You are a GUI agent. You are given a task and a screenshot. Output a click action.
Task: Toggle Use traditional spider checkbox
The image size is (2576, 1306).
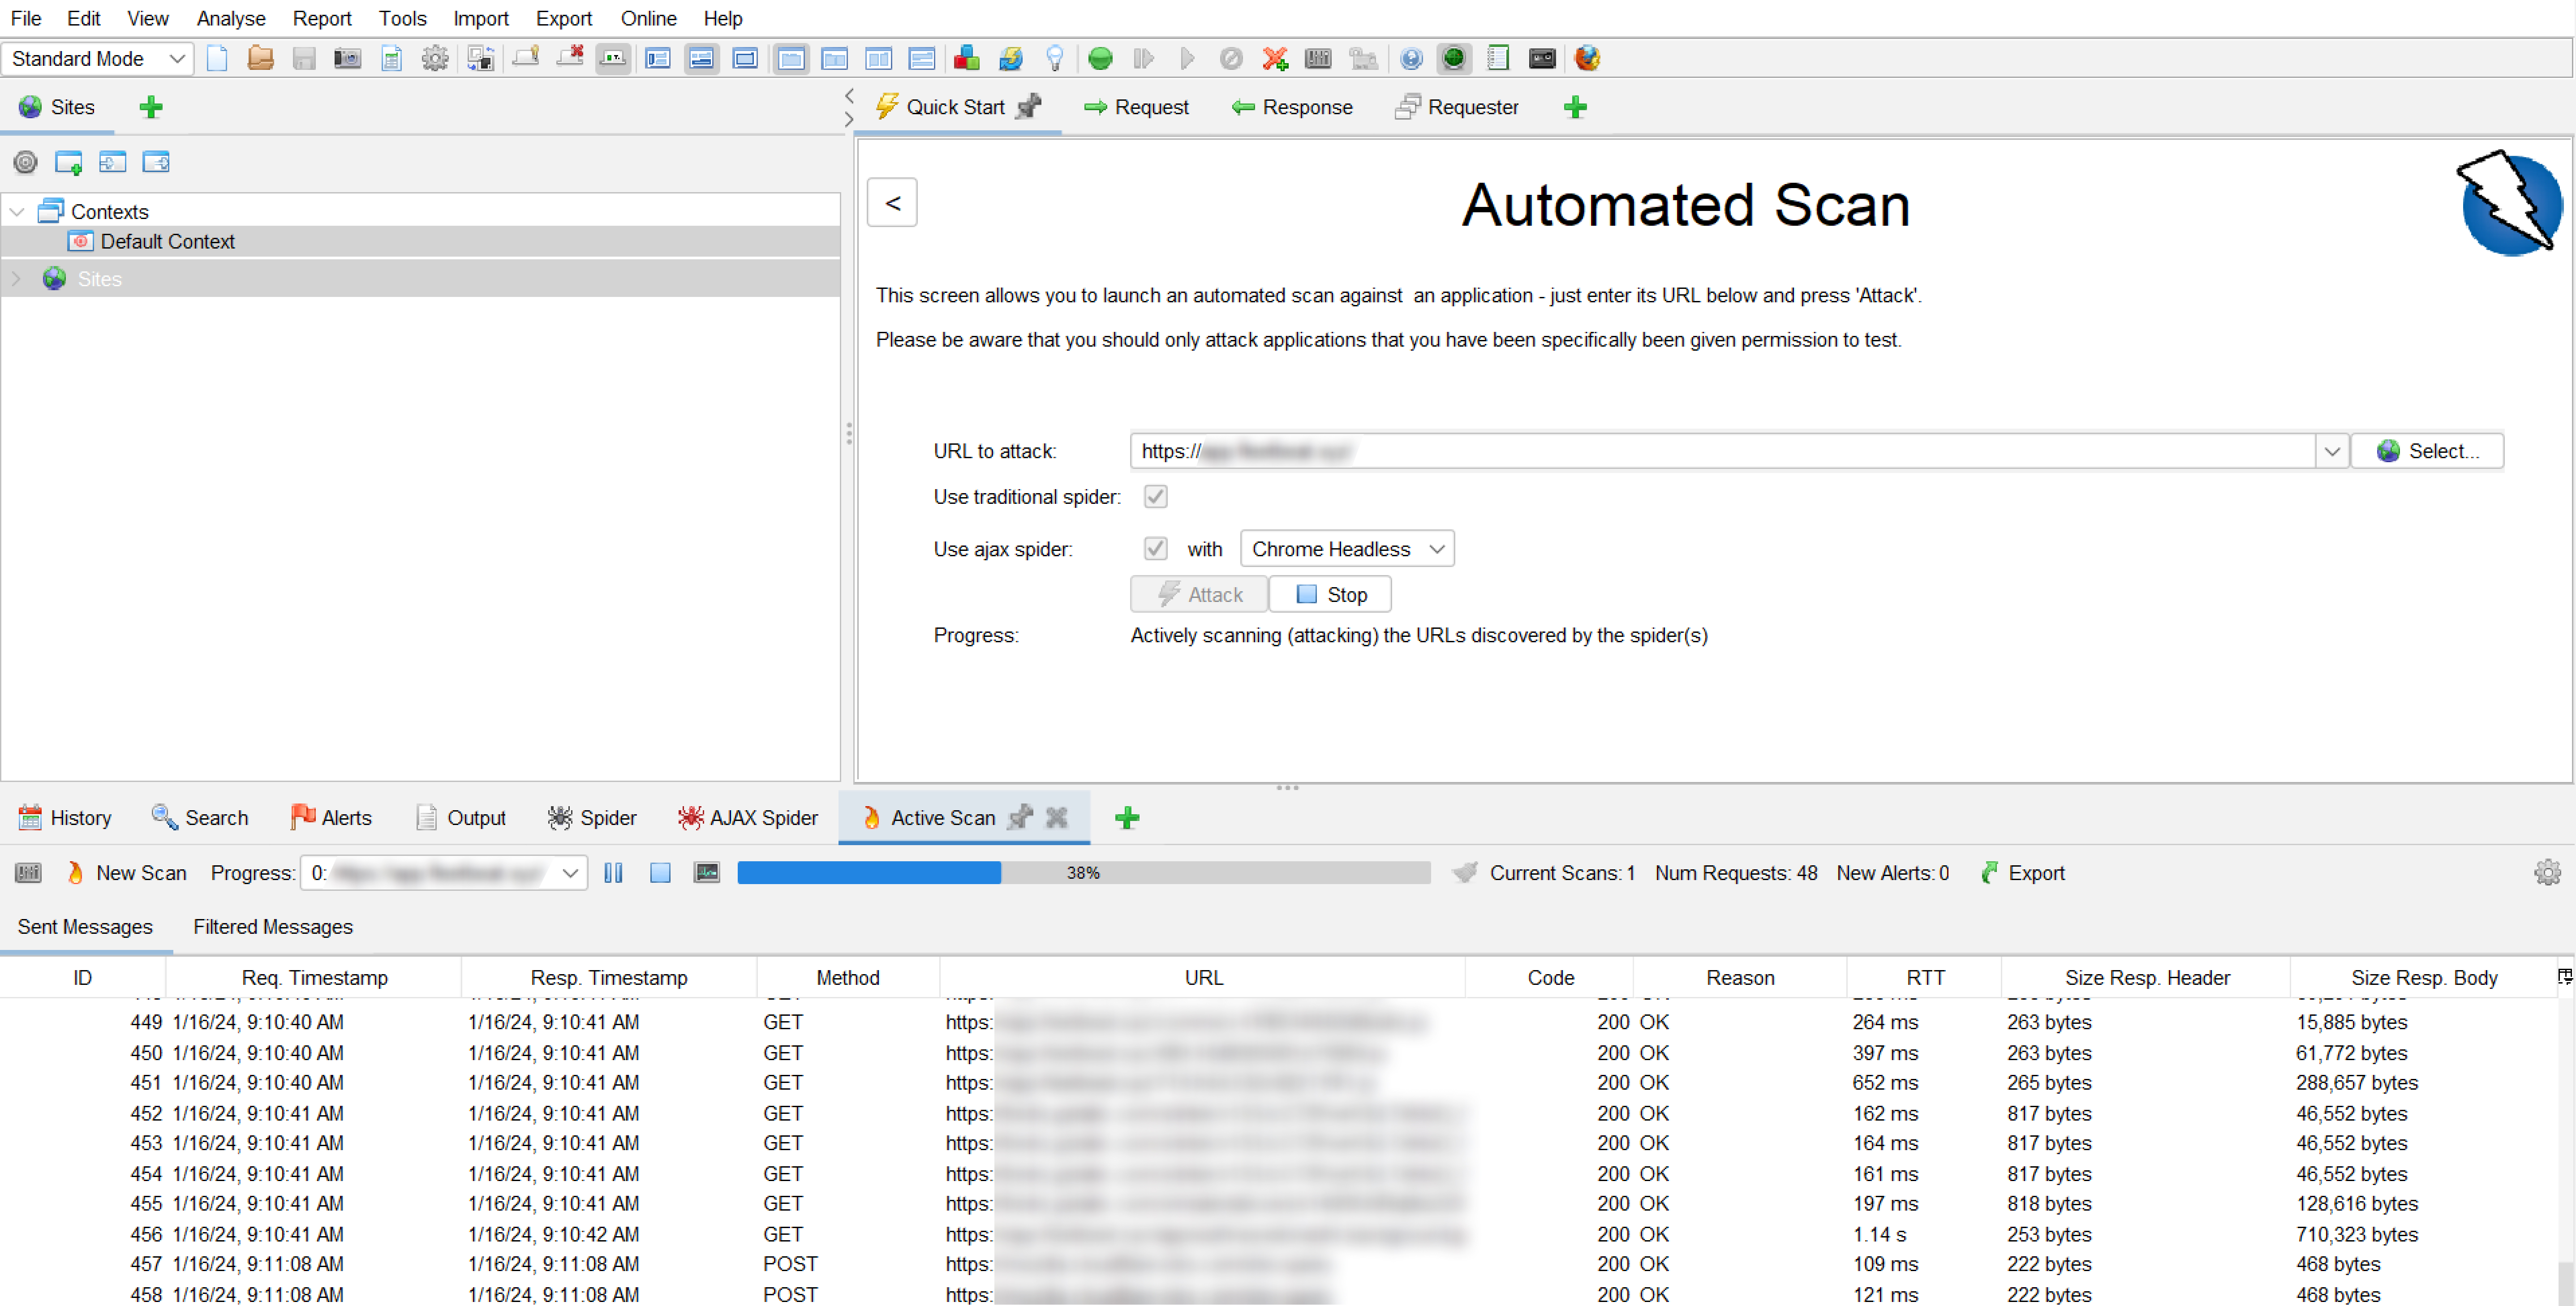pos(1155,497)
